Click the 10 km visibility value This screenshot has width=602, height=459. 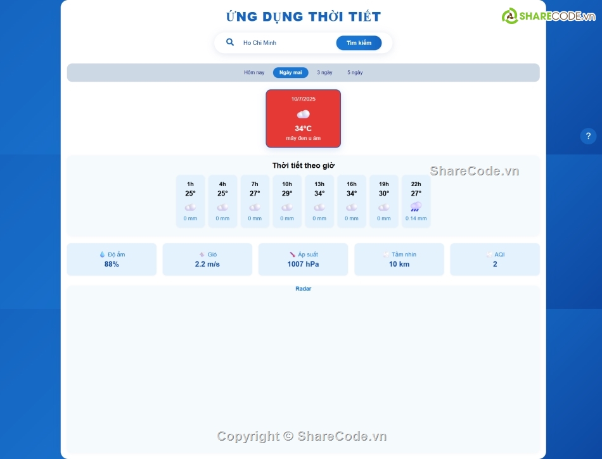pos(399,264)
